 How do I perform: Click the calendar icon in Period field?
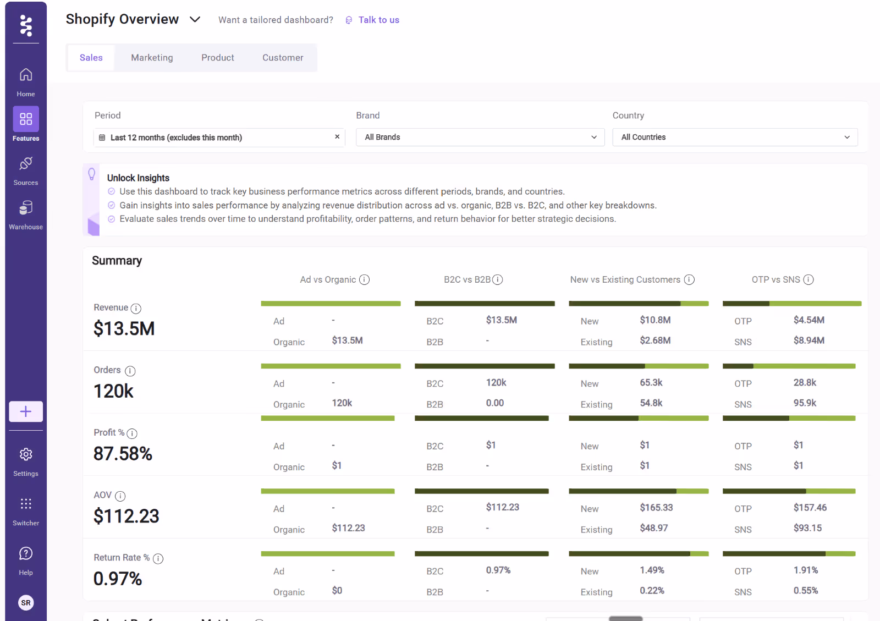pos(102,138)
